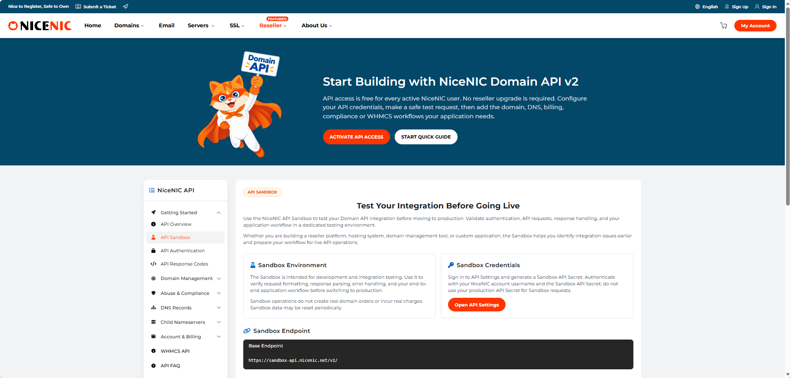Click the FEATURED badge above Reseller
791x378 pixels.
point(277,19)
